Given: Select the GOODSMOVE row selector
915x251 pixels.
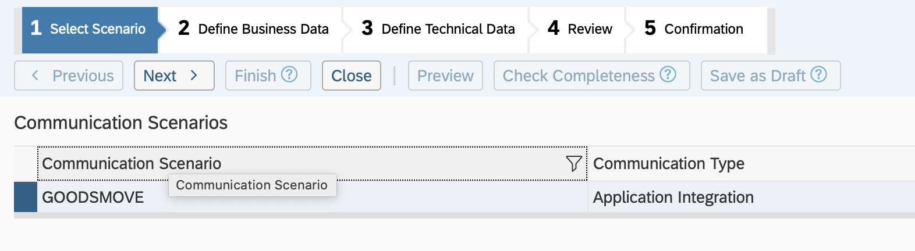Looking at the screenshot, I should (26, 197).
